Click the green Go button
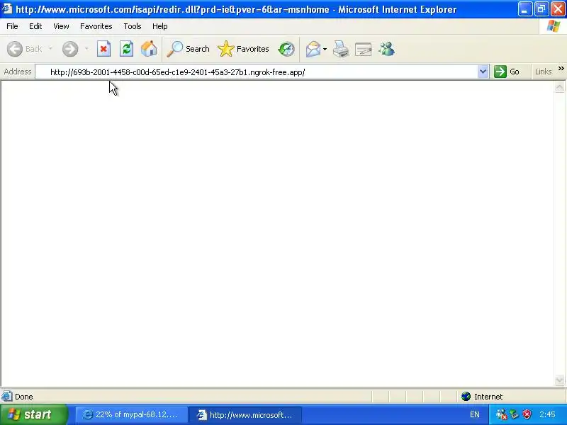567x425 pixels. click(507, 72)
